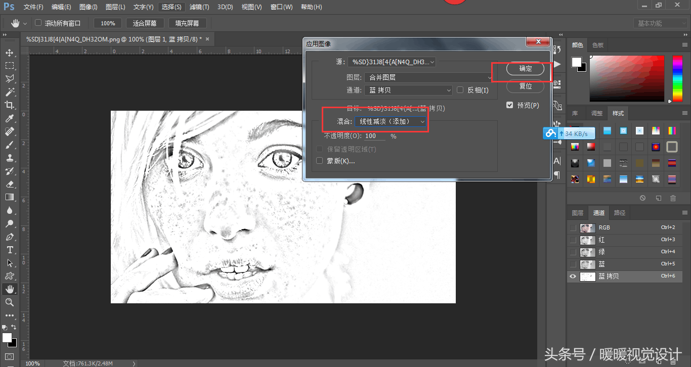Open the Hand tool preset dropdown arrow

pos(25,23)
